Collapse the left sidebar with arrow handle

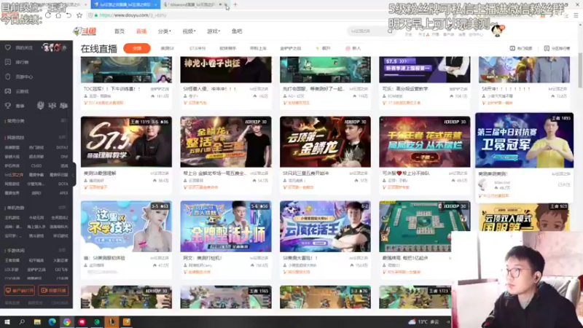(x=74, y=174)
